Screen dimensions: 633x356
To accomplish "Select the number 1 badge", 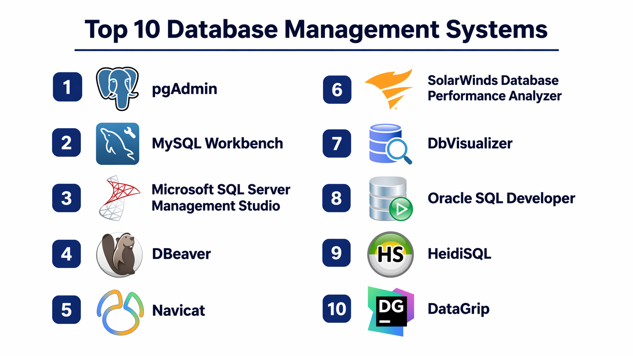I will [67, 87].
